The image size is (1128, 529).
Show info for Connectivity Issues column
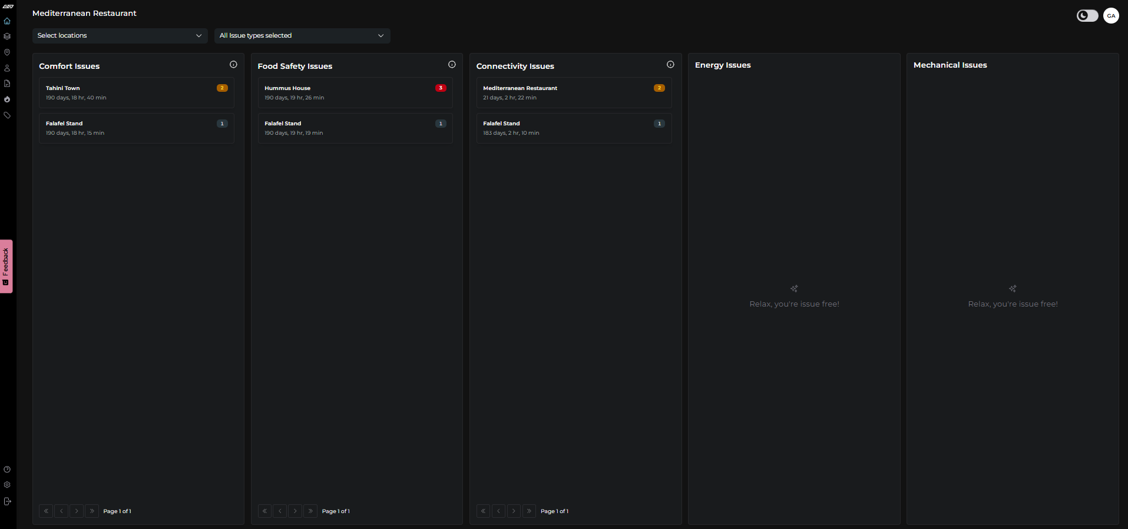tap(670, 65)
